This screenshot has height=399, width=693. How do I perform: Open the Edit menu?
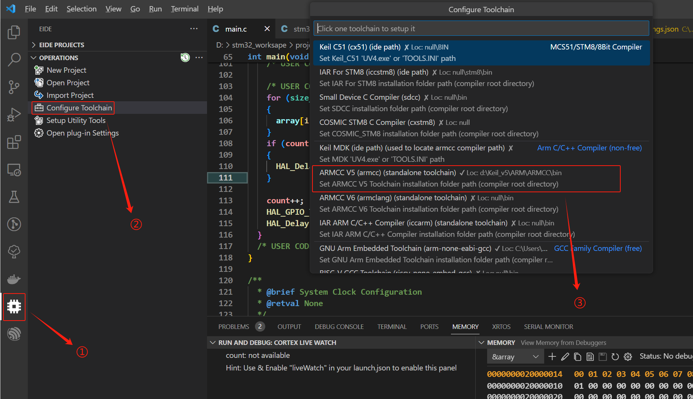coord(51,9)
